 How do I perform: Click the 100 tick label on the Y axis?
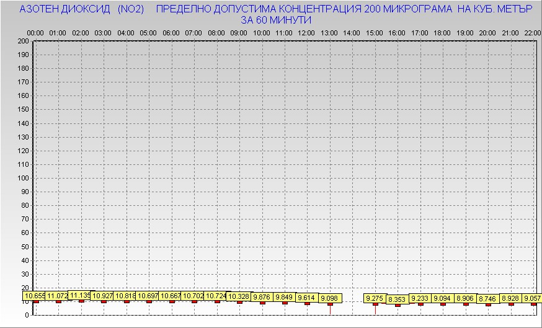click(23, 178)
